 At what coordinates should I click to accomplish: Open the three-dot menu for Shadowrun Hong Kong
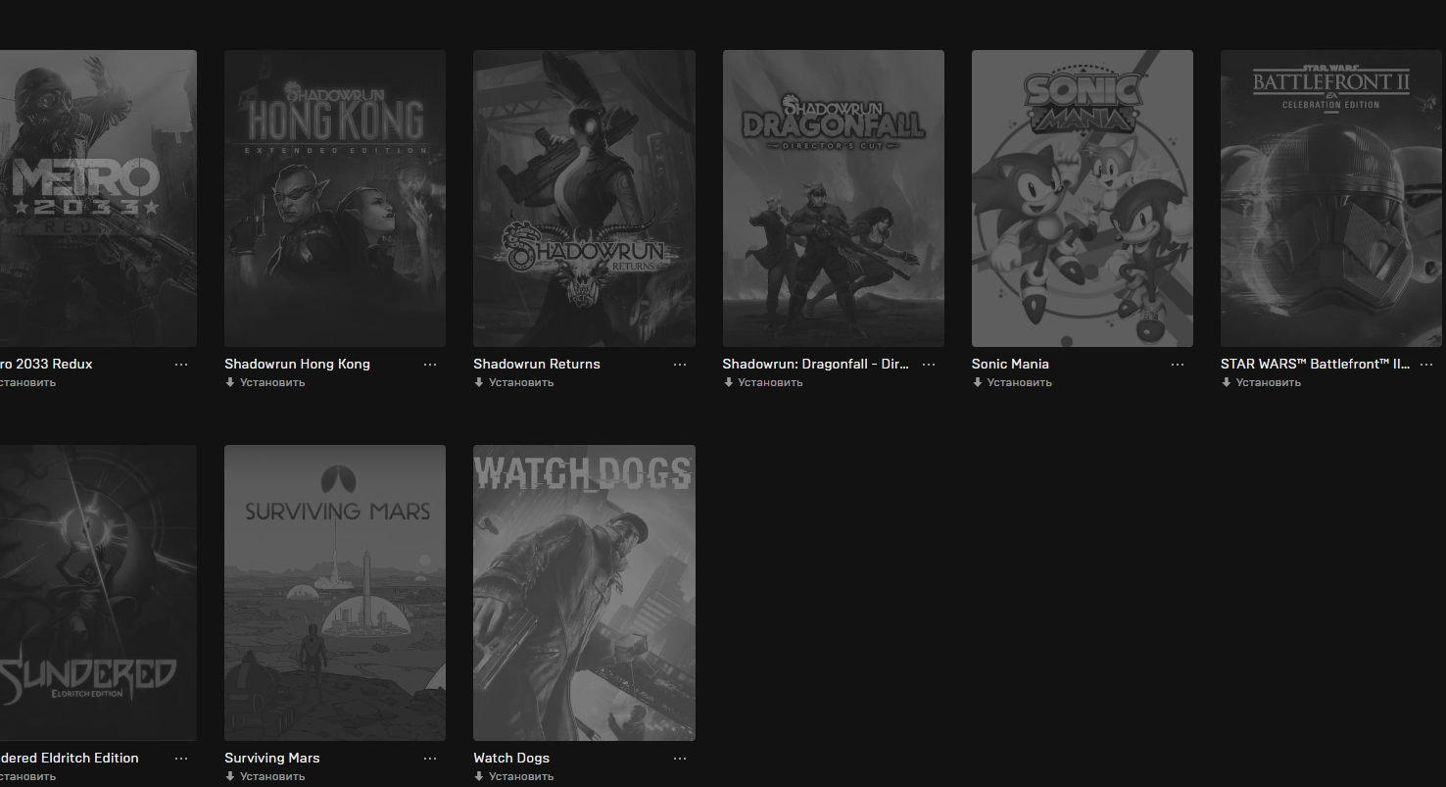430,364
